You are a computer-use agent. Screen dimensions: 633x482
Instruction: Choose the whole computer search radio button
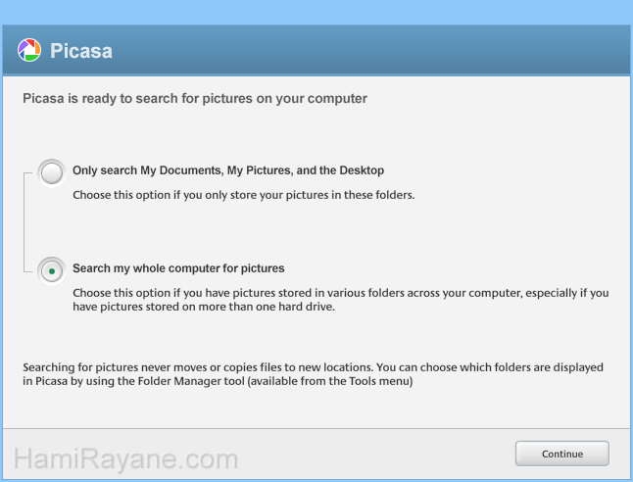click(x=52, y=270)
